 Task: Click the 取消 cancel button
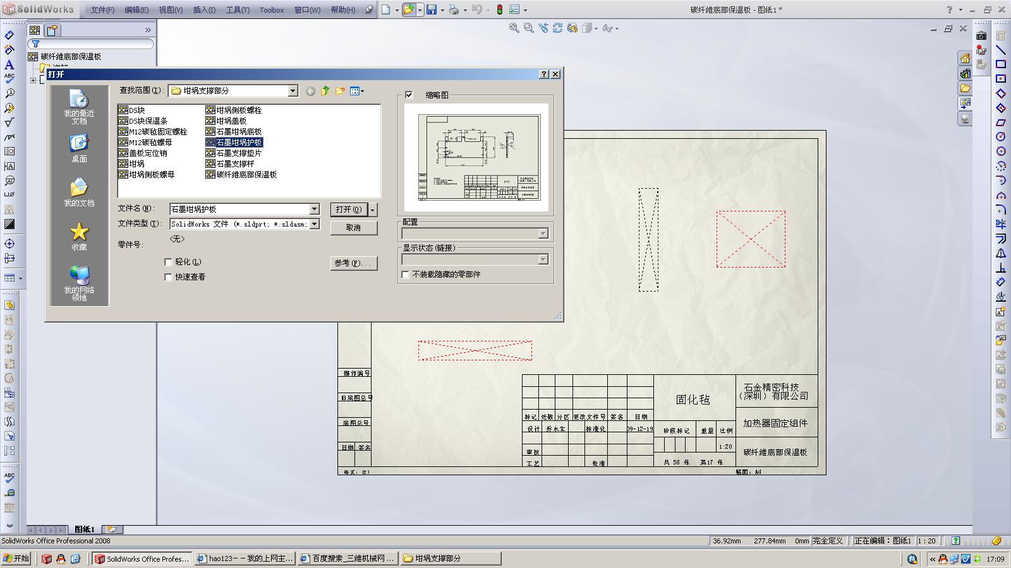point(354,227)
